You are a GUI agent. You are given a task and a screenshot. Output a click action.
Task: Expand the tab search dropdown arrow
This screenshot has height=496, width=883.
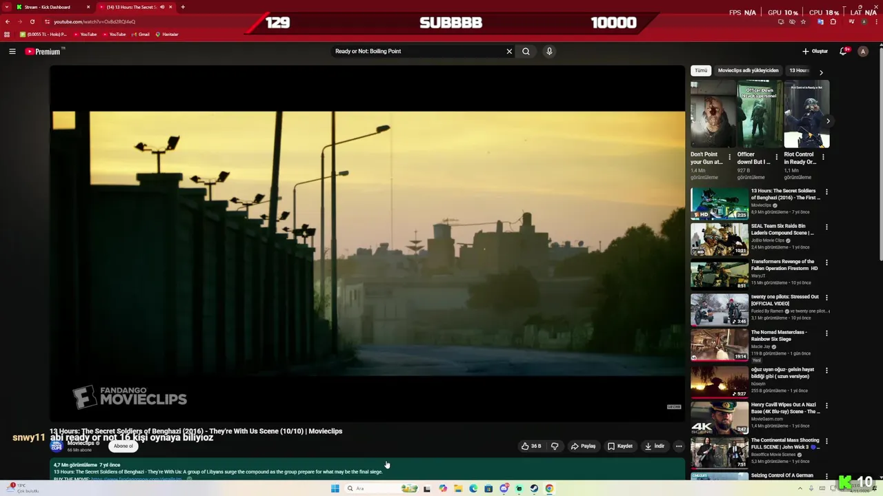[6, 7]
